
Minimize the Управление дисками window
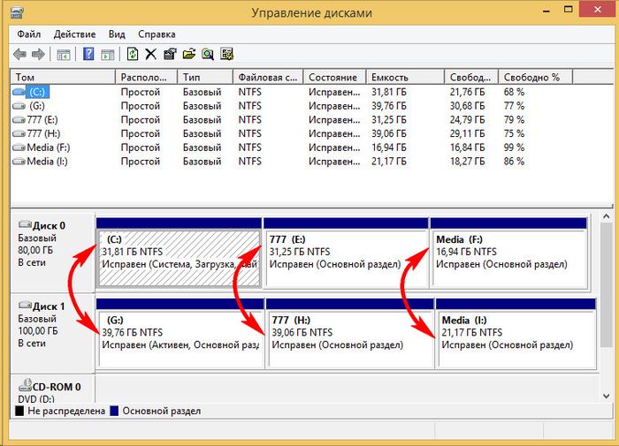click(x=546, y=11)
